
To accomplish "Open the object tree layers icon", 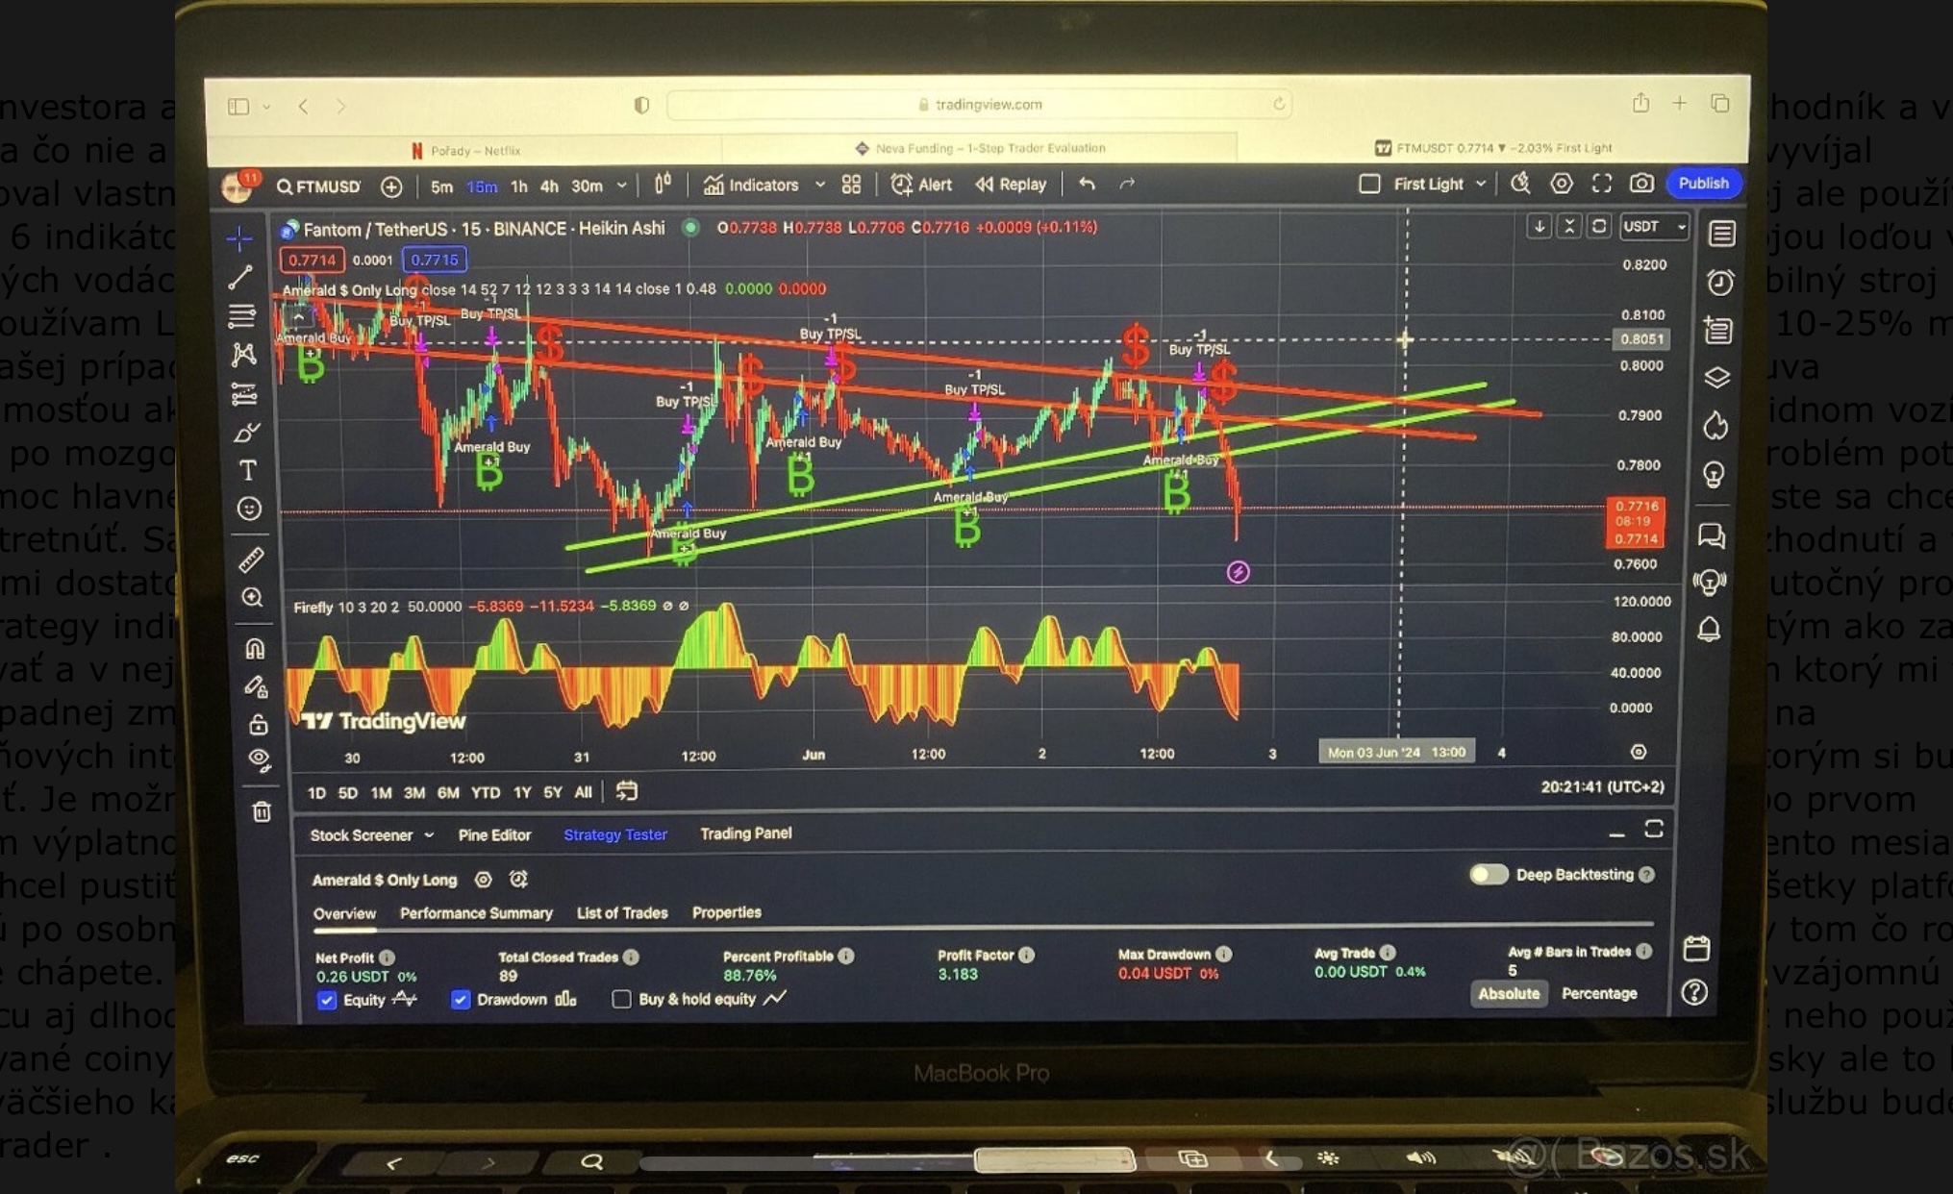I will (1717, 378).
